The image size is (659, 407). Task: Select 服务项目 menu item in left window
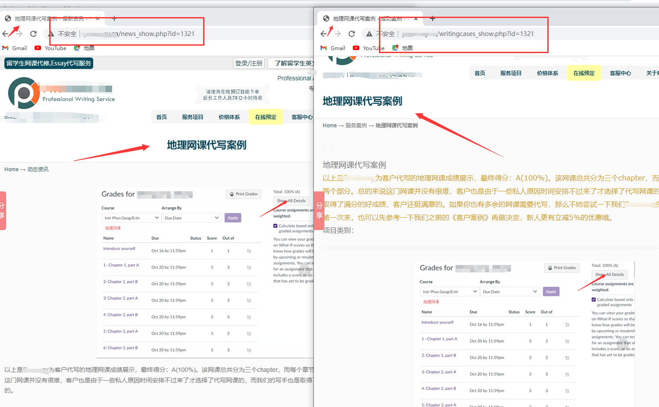coord(193,117)
